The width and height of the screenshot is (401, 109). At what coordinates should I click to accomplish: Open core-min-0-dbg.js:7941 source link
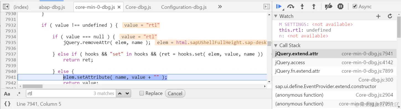[367, 54]
